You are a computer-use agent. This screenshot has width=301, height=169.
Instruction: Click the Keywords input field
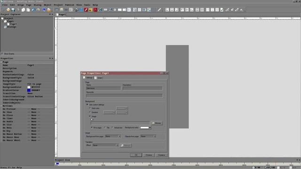(x=124, y=96)
